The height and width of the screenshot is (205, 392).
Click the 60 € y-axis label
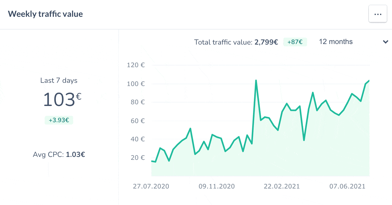coord(137,121)
